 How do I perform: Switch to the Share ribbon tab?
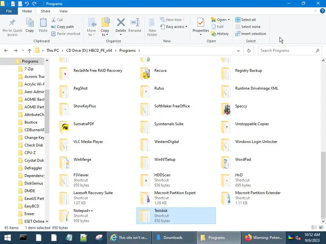[x=46, y=11]
